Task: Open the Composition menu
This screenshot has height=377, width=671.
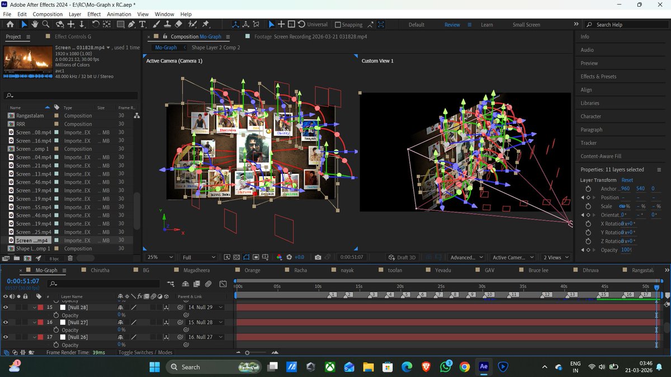Action: tap(48, 14)
